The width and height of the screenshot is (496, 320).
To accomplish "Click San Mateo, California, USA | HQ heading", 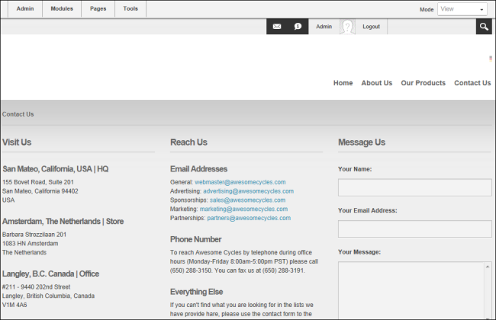I will 56,169.
